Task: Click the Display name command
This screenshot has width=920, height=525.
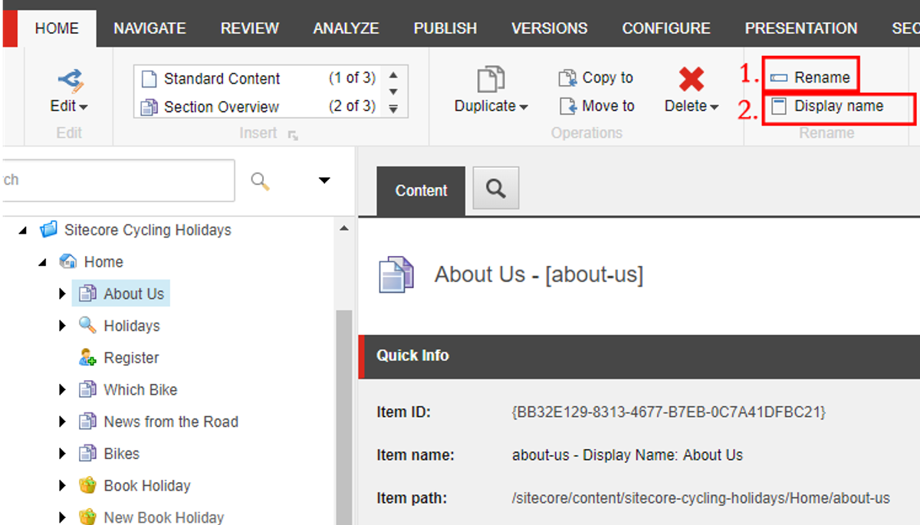Action: pyautogui.click(x=828, y=107)
